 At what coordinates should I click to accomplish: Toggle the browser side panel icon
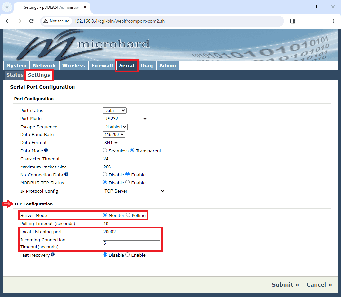[x=292, y=21]
